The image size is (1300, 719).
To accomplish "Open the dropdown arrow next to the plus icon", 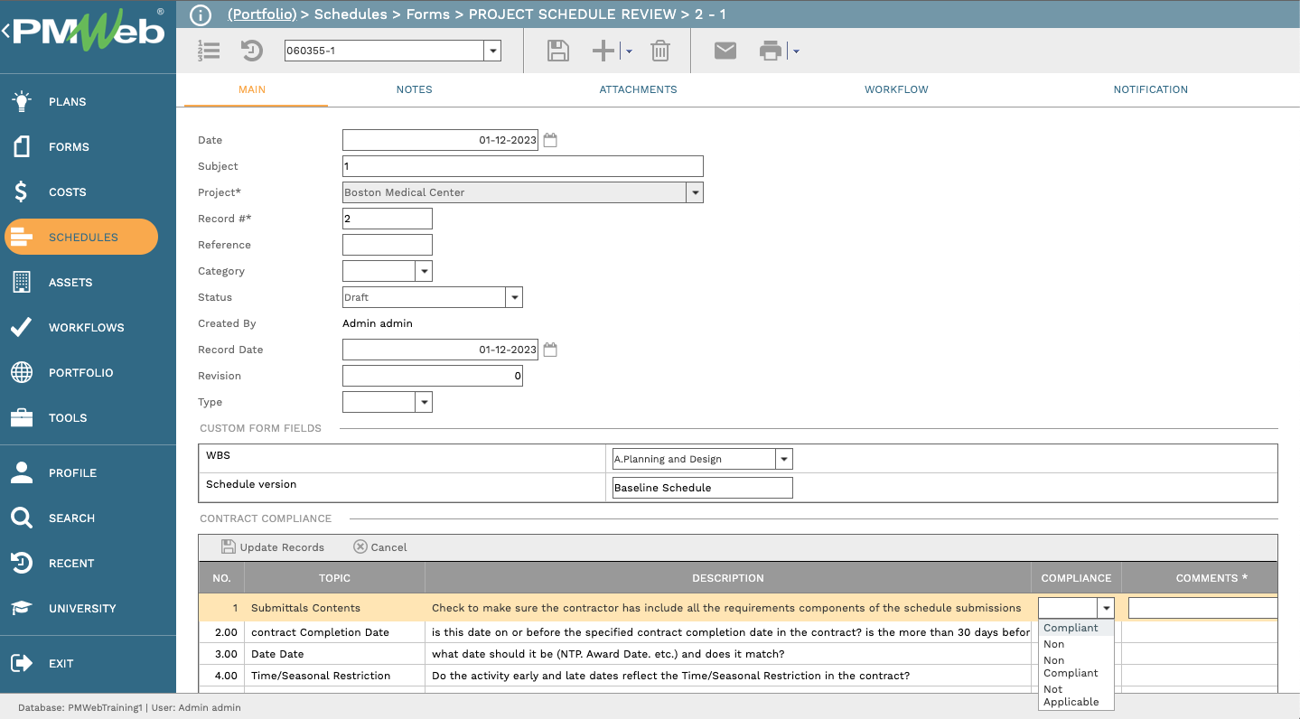I will tap(629, 51).
